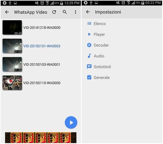The width and height of the screenshot is (163, 144).
Task: Tap left status bar Wi-Fi icon
Action: [47, 3]
